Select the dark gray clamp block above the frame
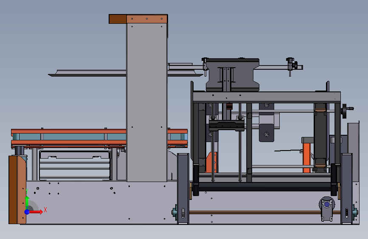 click(233, 74)
